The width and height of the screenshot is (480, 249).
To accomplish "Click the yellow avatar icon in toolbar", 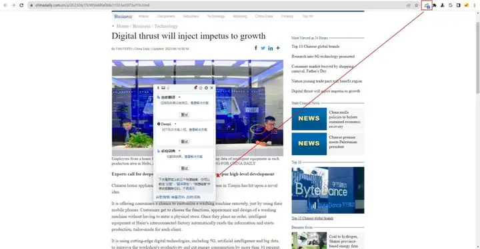I will 466,5.
